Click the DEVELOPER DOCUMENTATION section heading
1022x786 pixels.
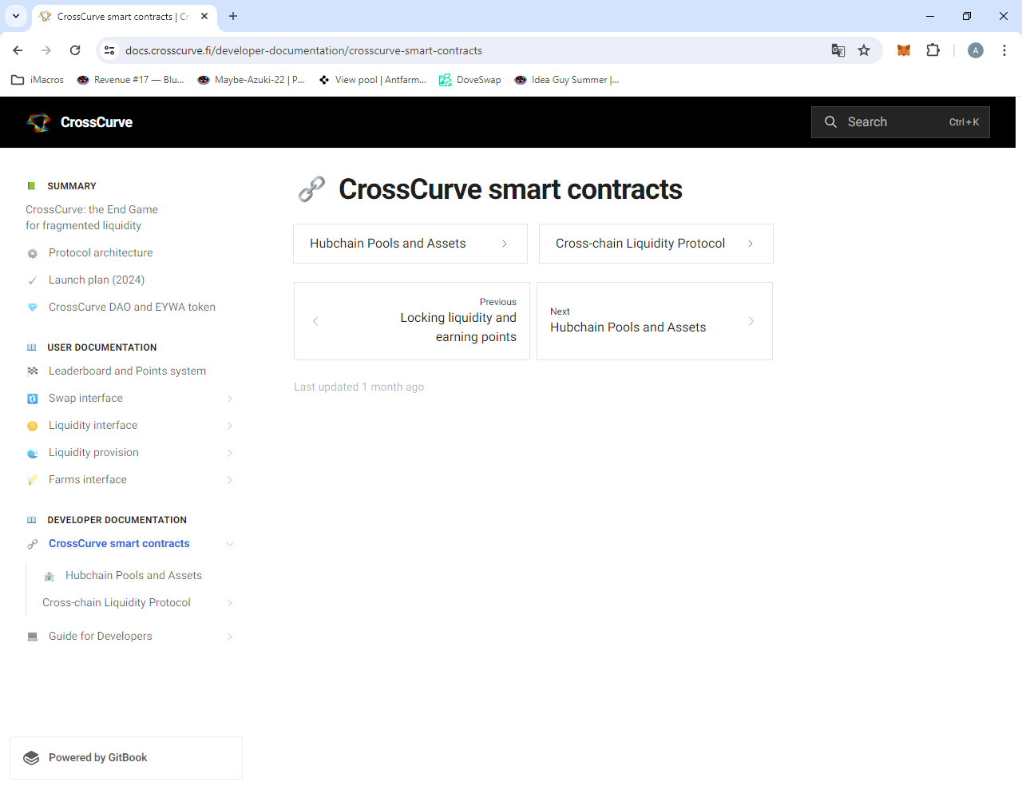[x=117, y=520]
